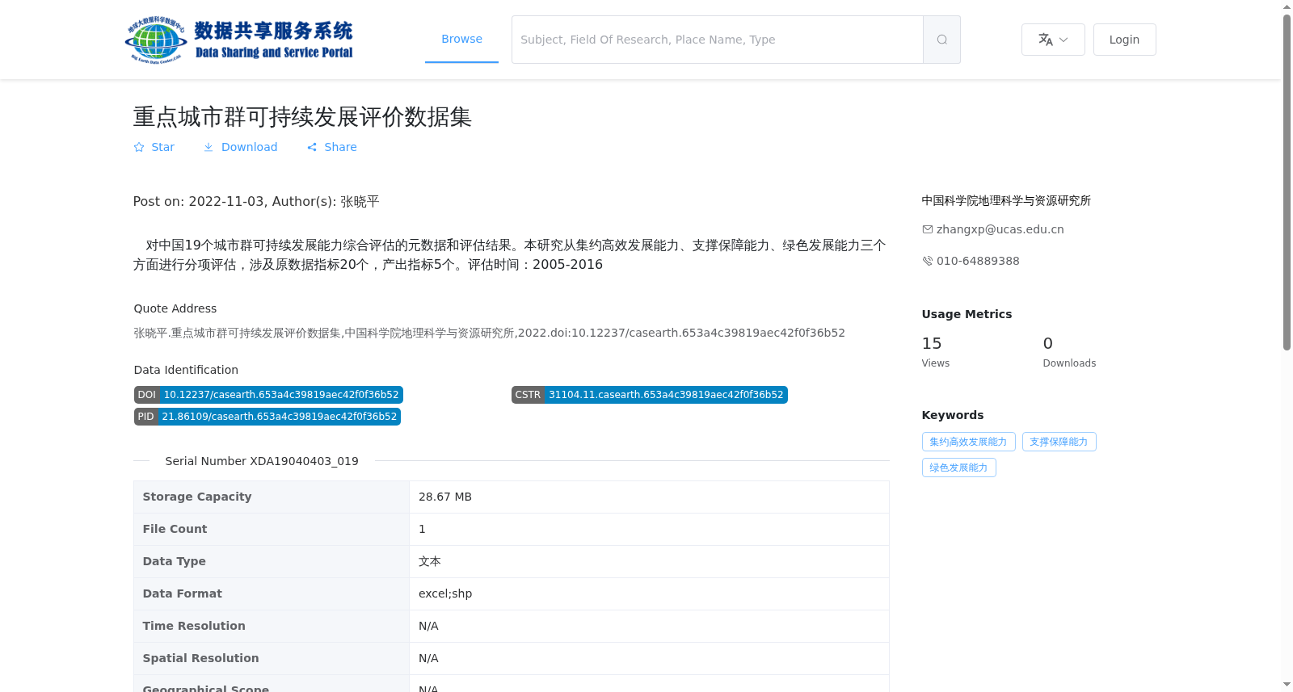This screenshot has height=692, width=1293.
Task: Click the Login button
Action: pos(1124,40)
